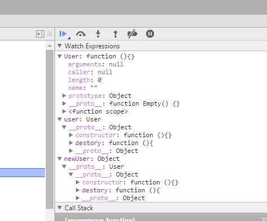267x221 pixels.
Task: Step over the next function call
Action: pos(81,34)
